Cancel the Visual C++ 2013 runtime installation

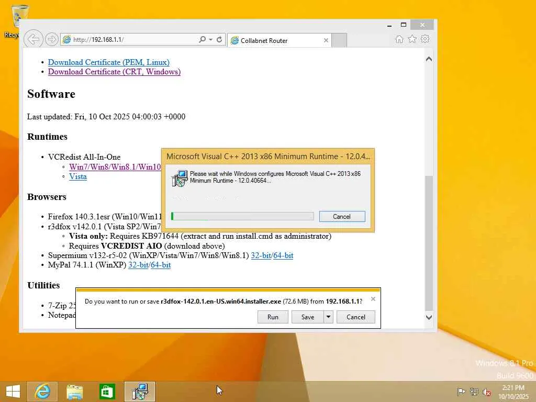[342, 216]
